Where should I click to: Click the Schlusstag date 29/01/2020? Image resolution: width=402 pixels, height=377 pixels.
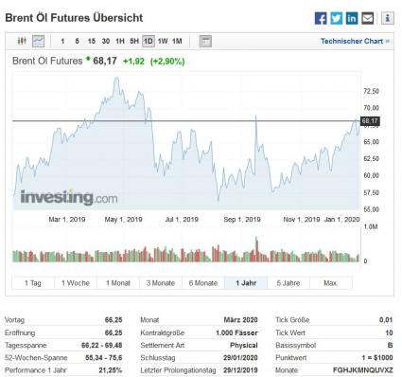[240, 358]
